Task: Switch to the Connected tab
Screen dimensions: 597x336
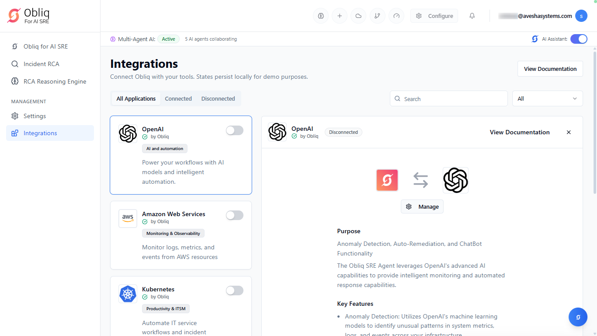Action: (x=178, y=98)
